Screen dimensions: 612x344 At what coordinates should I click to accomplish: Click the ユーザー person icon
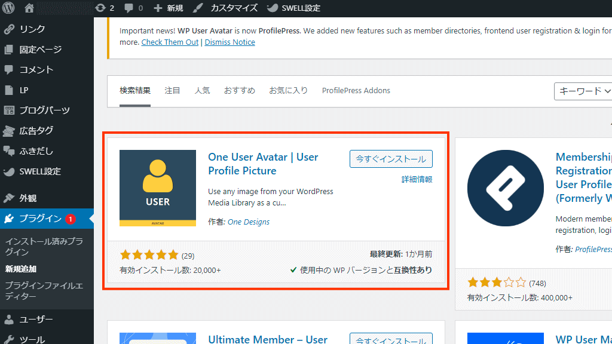9,320
